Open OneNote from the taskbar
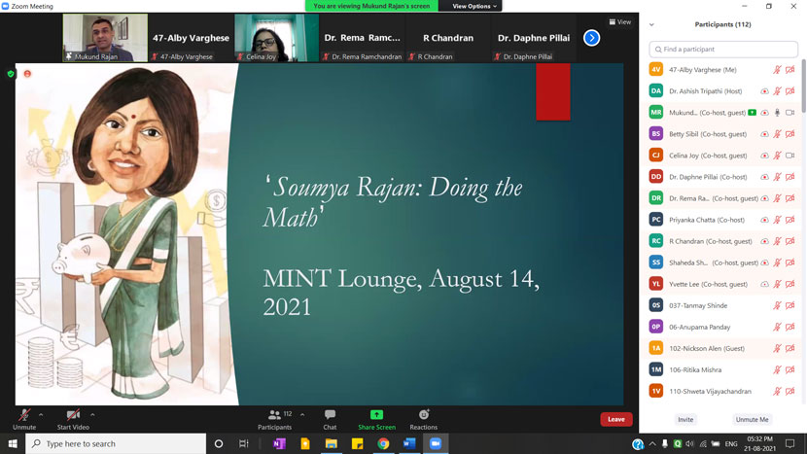807x454 pixels. 279,443
